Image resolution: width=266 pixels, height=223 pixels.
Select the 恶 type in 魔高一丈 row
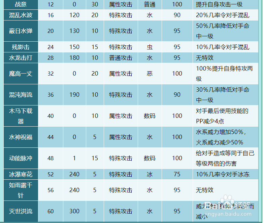149,74
